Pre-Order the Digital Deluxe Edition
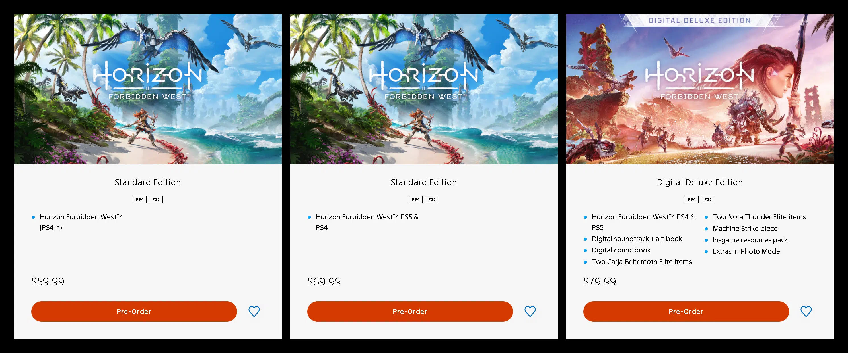This screenshot has width=848, height=353. coord(686,311)
